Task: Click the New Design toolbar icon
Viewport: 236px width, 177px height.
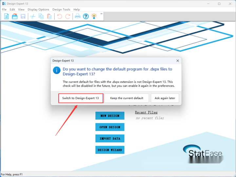Action: click(x=6, y=16)
